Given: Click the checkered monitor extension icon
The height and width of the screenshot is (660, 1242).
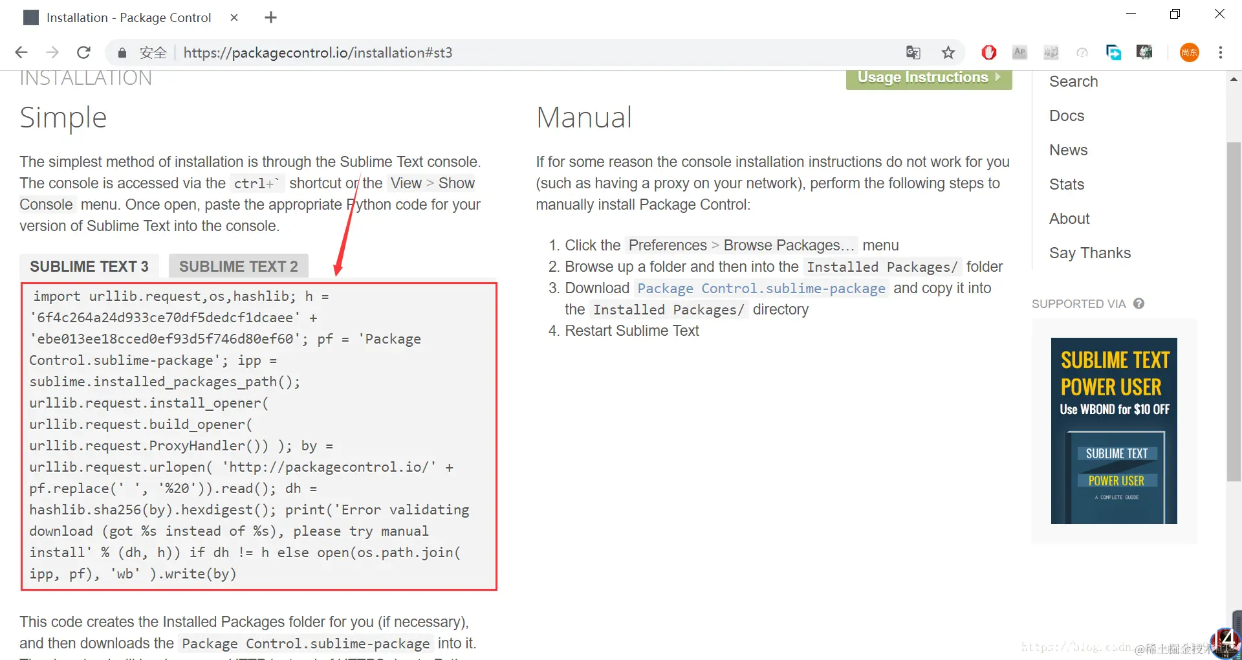Looking at the screenshot, I should pyautogui.click(x=1144, y=52).
